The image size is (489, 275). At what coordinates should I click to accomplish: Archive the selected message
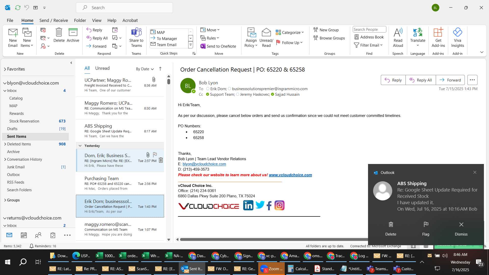point(73,35)
